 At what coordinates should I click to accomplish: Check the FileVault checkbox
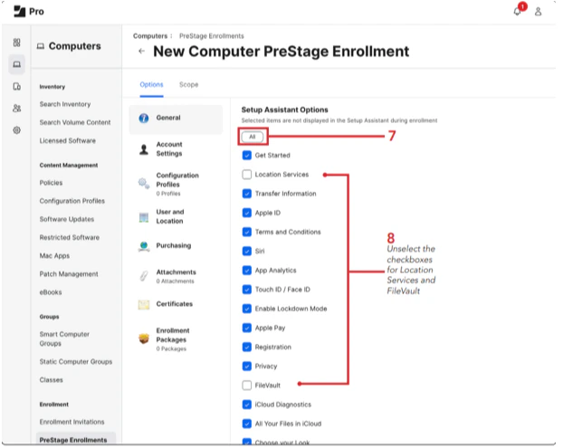[x=247, y=385]
